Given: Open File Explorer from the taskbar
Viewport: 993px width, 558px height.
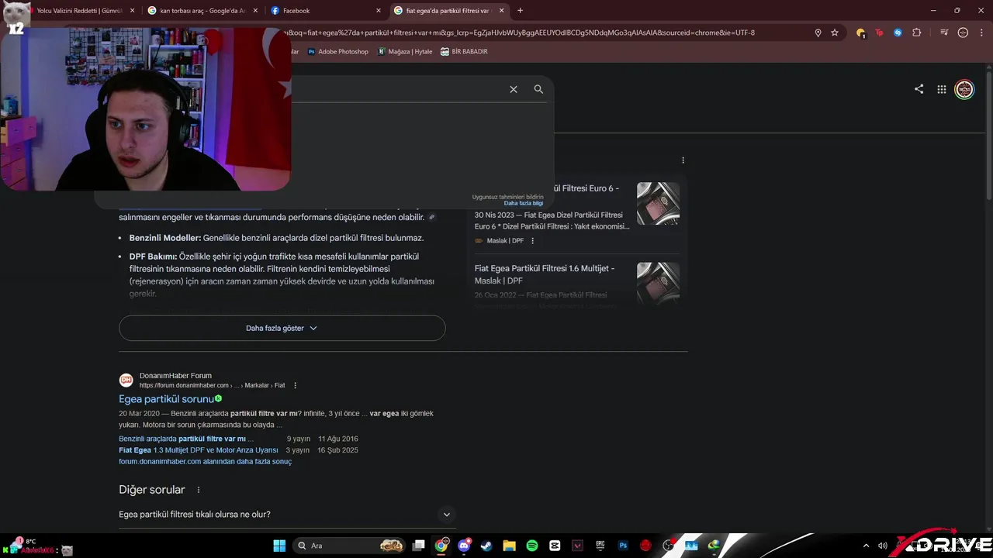Looking at the screenshot, I should [x=509, y=546].
